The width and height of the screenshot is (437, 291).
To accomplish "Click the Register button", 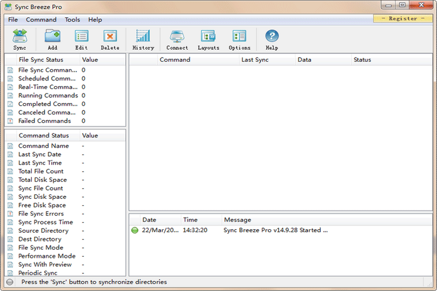I will pos(403,18).
